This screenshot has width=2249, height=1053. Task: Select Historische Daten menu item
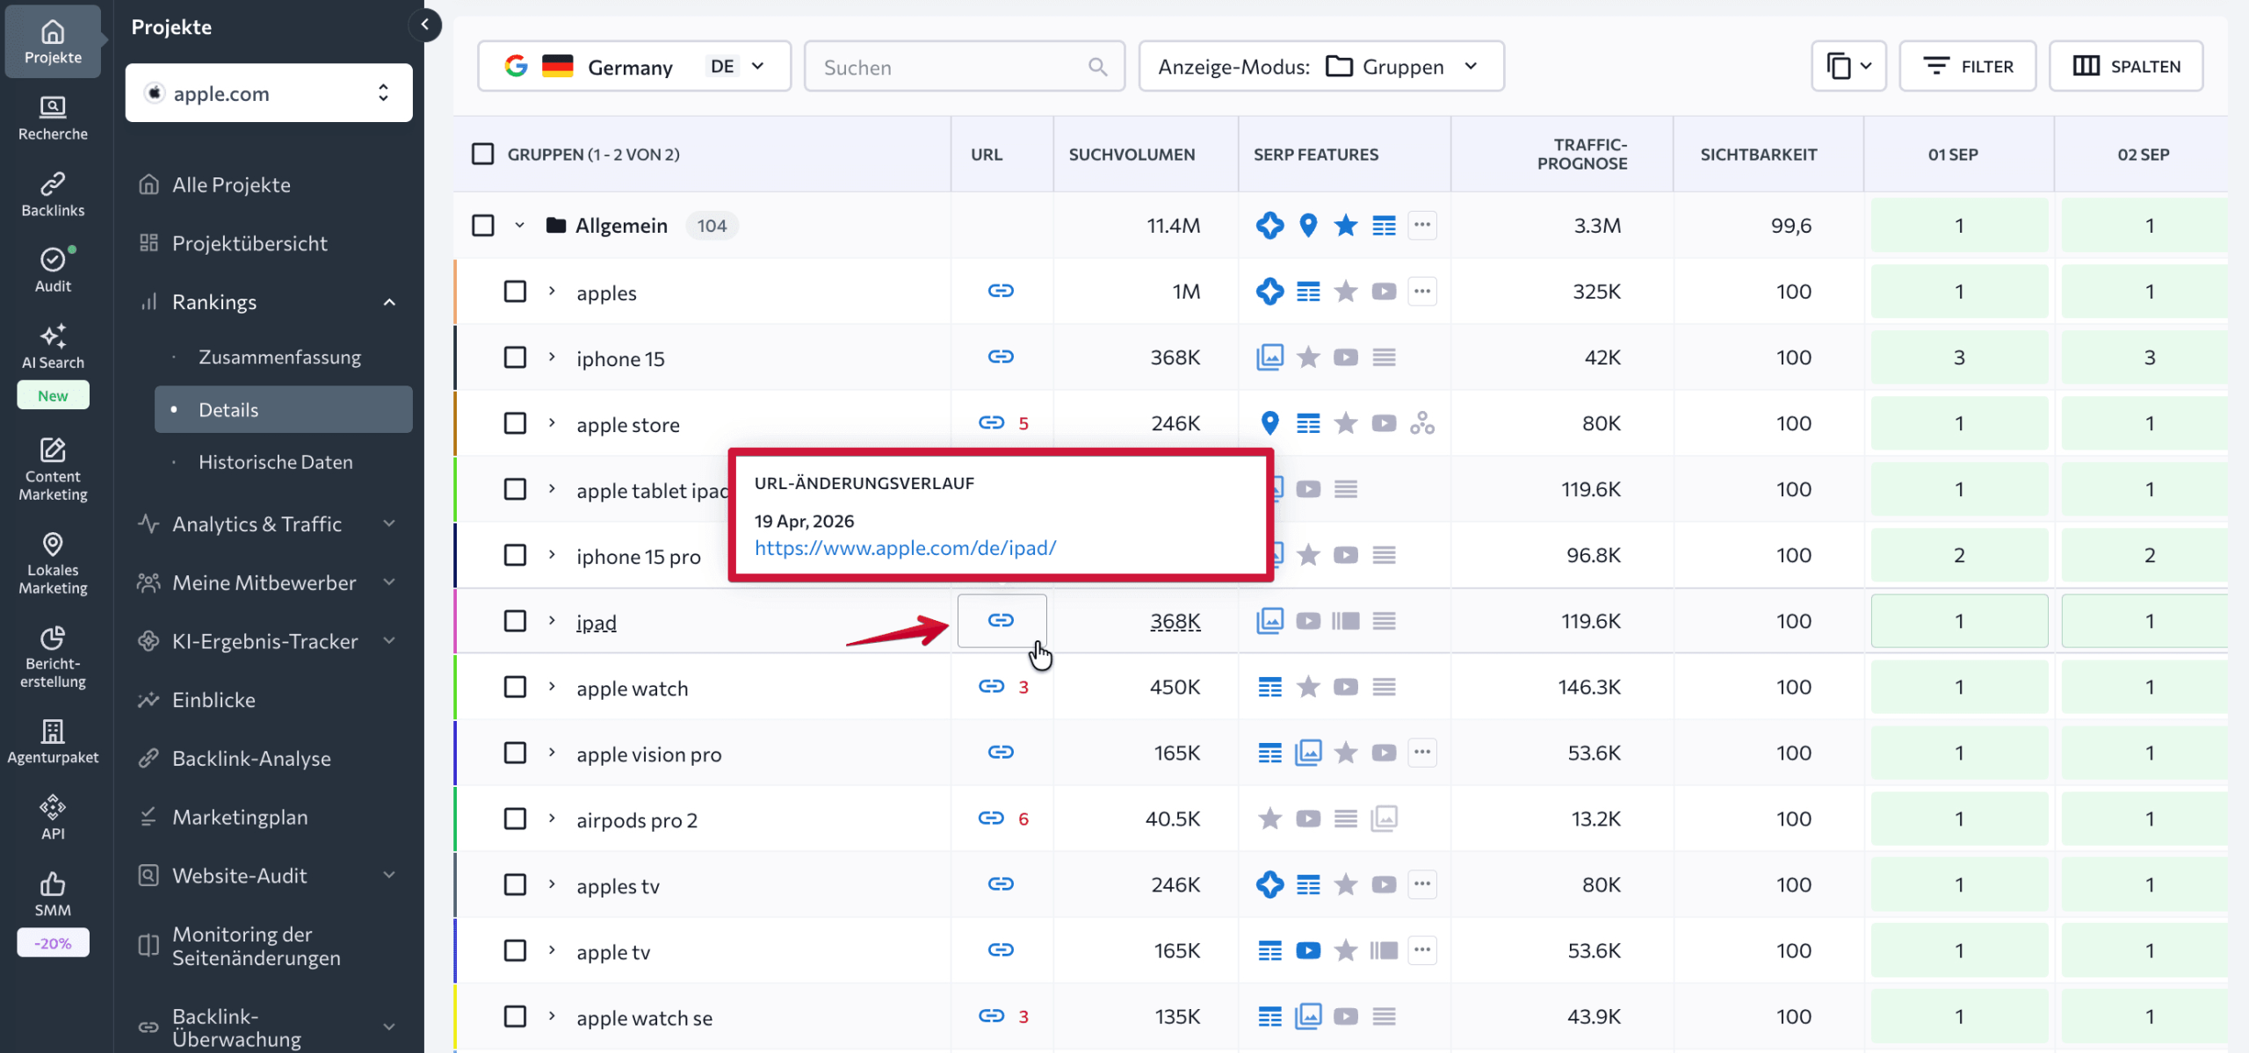pos(275,462)
